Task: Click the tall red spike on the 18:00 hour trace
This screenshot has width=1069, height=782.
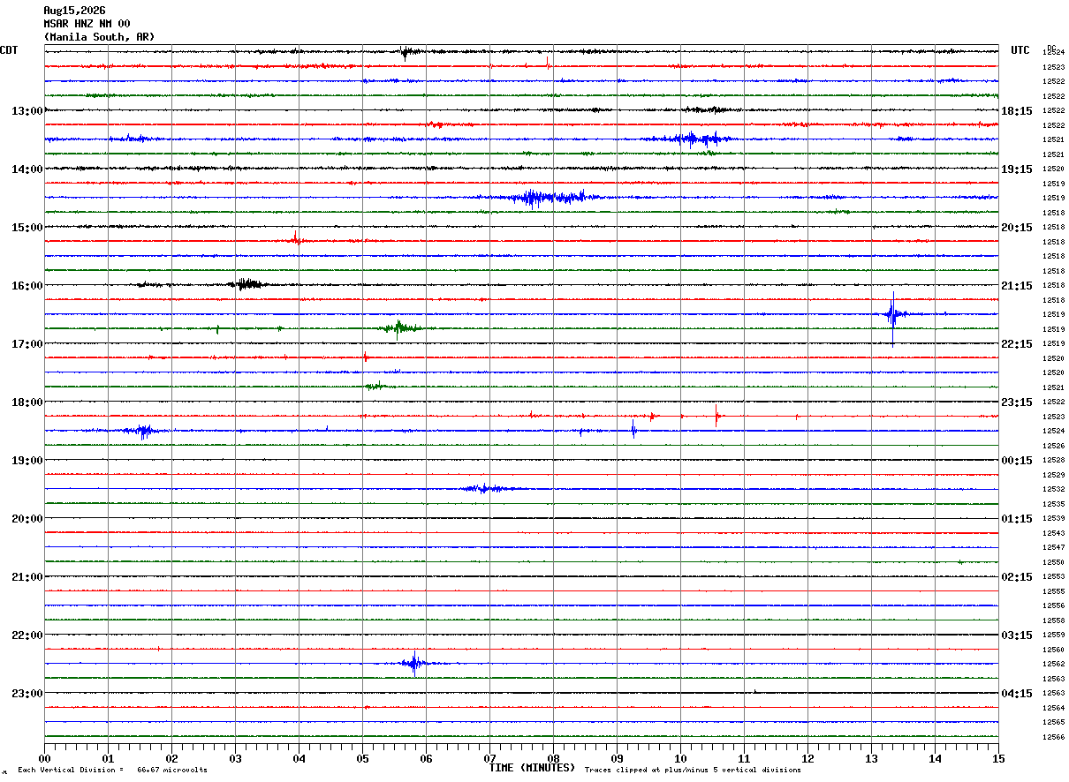Action: 716,415
